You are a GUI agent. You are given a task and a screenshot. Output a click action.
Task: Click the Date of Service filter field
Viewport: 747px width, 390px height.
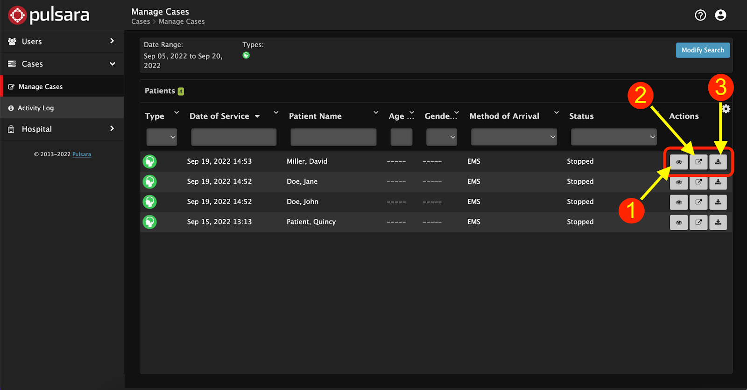[234, 137]
